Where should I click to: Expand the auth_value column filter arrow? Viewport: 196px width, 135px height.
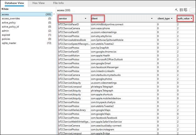pos(191,18)
